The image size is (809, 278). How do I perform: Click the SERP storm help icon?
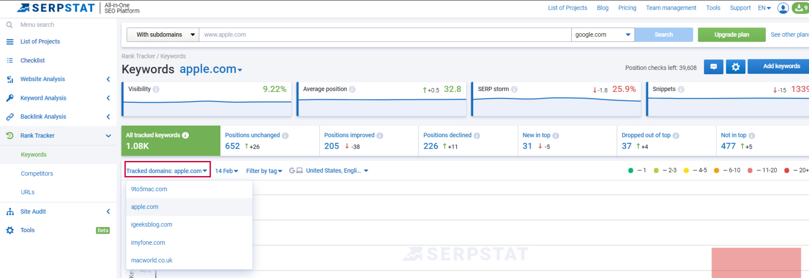click(x=514, y=89)
